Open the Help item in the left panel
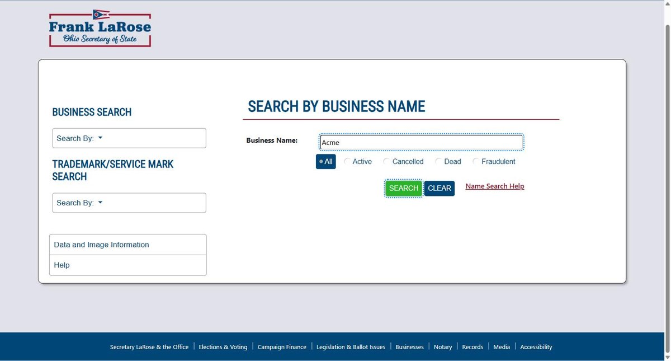The height and width of the screenshot is (361, 671). (x=128, y=265)
